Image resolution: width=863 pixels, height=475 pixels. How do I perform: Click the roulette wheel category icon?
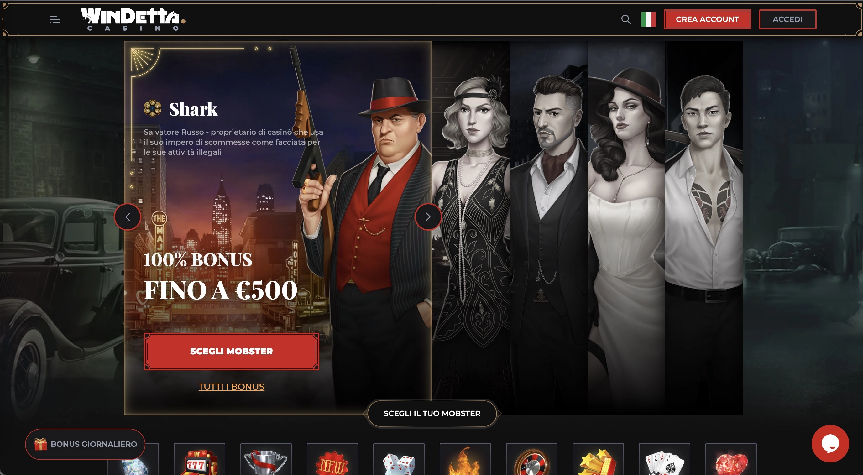click(x=532, y=459)
